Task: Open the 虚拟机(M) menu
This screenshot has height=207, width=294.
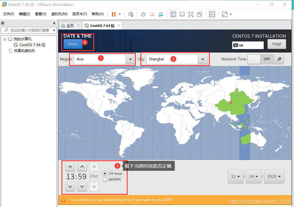Action: click(x=59, y=14)
